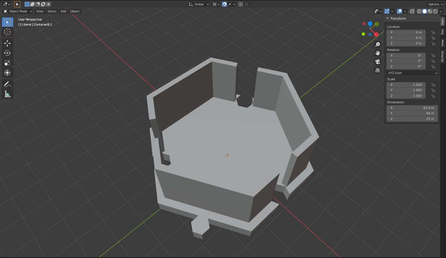Open the Object Mode dropdown
446x258 pixels.
click(x=18, y=11)
